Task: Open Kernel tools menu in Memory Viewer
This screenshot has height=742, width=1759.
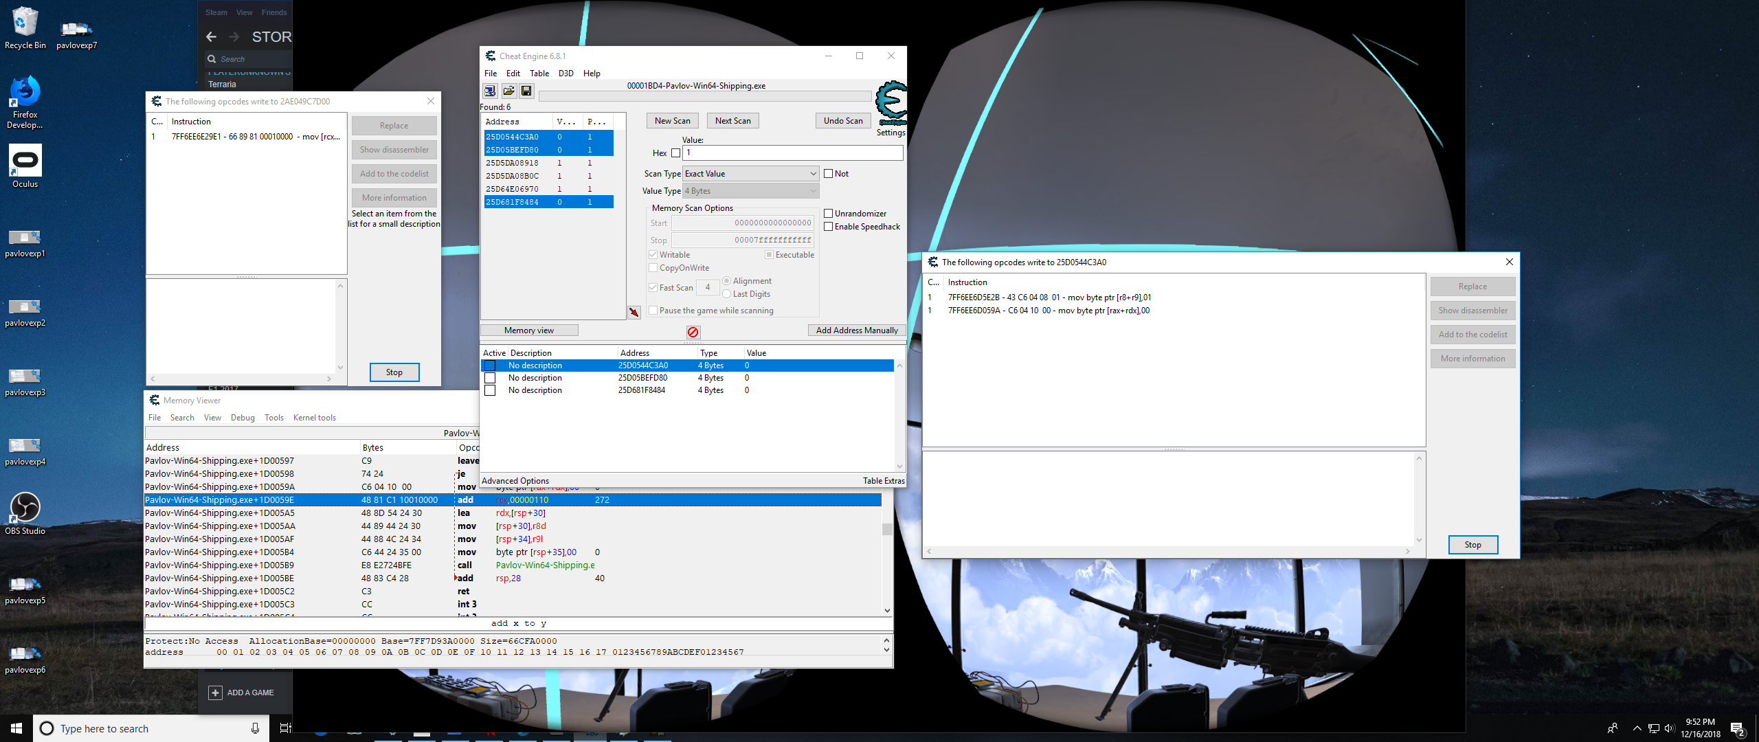Action: tap(315, 418)
